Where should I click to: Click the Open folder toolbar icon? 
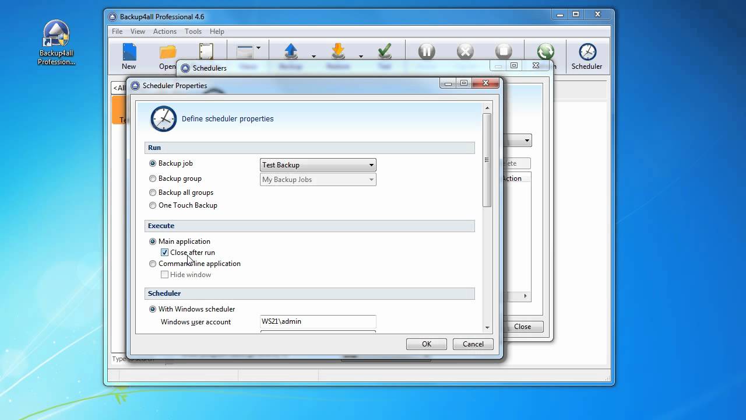168,52
